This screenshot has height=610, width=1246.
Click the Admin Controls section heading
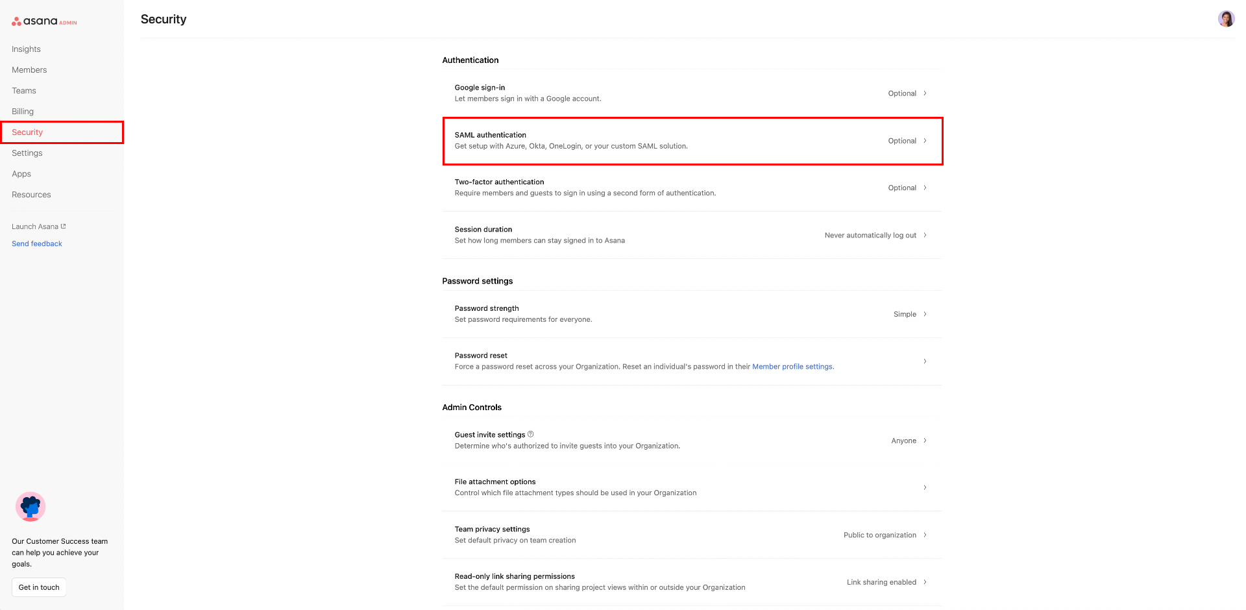472,408
